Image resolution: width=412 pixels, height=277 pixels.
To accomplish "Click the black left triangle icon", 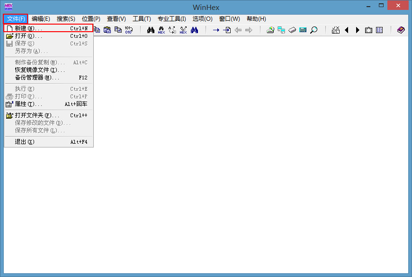I will 347,30.
